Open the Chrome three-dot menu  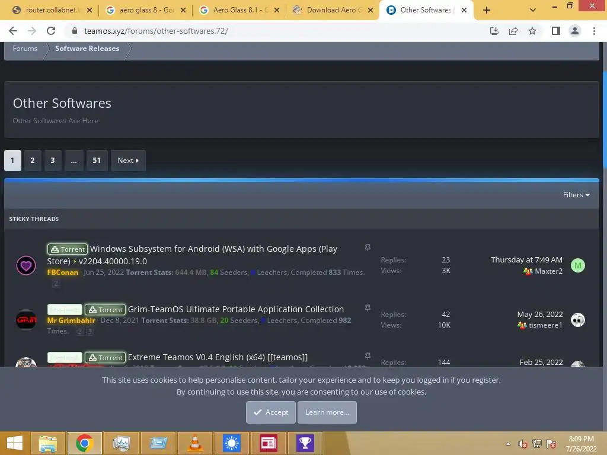pyautogui.click(x=594, y=31)
